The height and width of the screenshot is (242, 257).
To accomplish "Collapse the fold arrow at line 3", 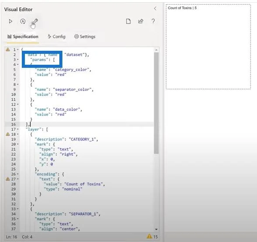I will (18, 60).
